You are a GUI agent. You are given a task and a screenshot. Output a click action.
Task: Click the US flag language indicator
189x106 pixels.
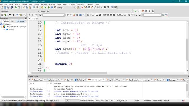coord(183,101)
